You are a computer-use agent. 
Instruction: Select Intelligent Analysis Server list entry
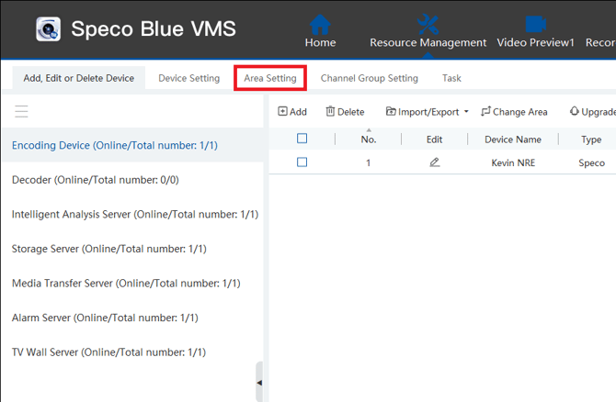click(x=134, y=215)
